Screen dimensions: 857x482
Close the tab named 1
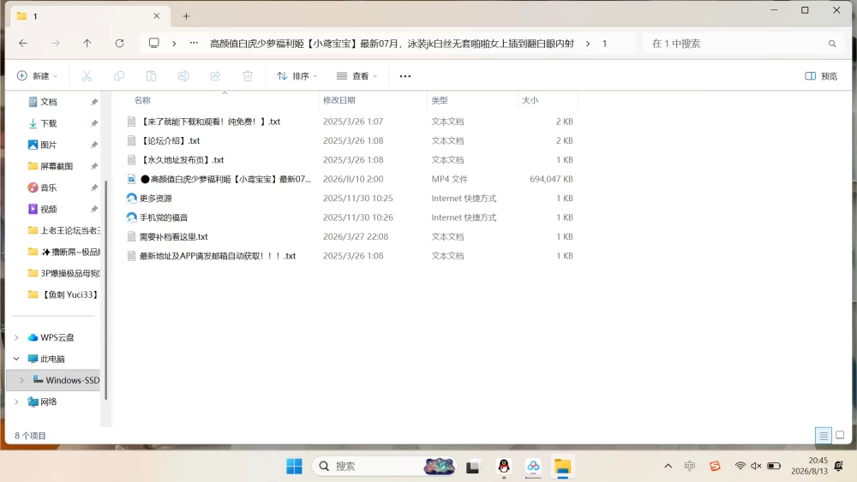click(157, 15)
